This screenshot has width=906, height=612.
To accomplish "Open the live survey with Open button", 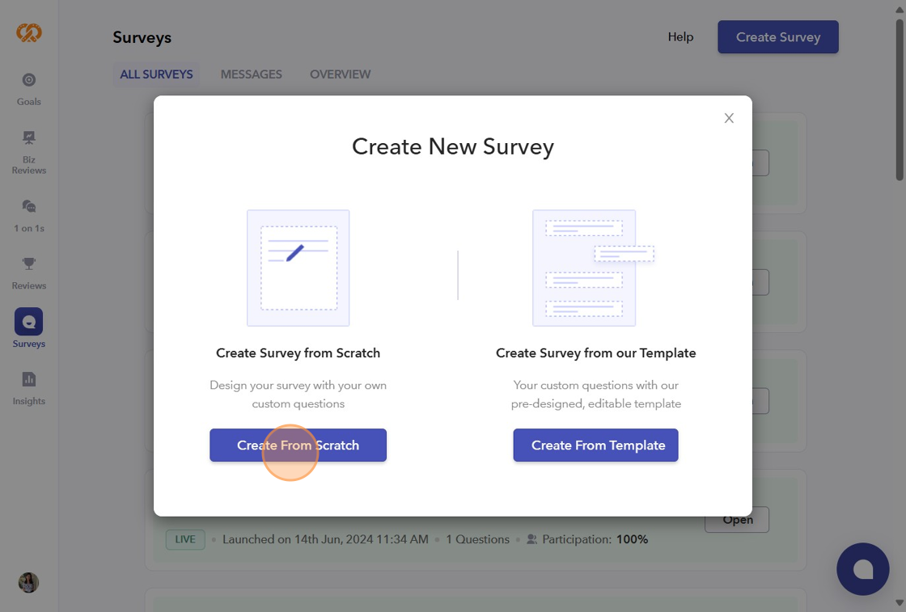I will tap(737, 520).
